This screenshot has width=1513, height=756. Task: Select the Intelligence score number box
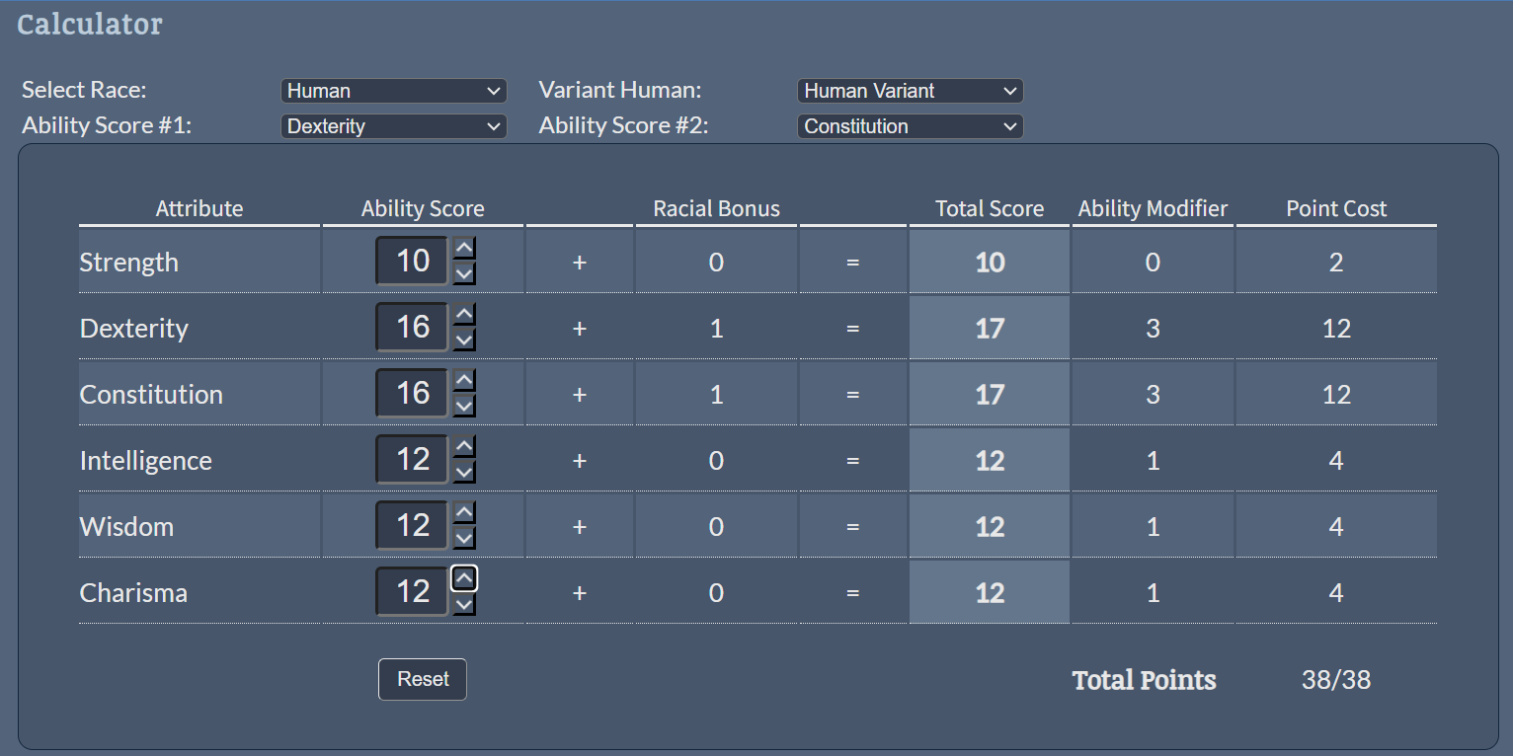412,460
